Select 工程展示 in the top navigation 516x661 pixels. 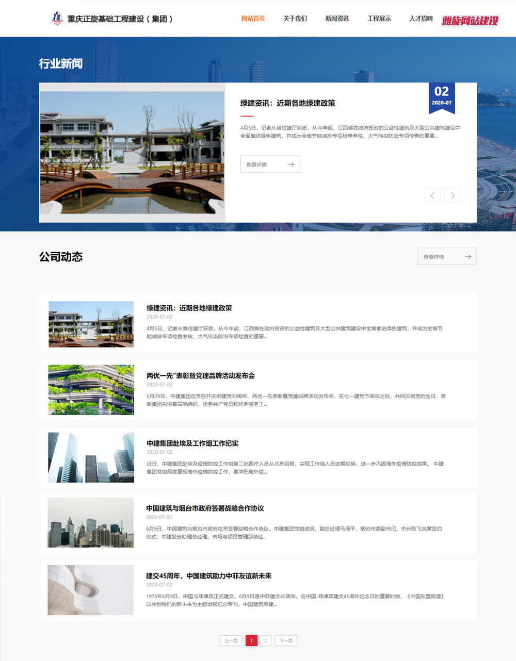click(379, 19)
